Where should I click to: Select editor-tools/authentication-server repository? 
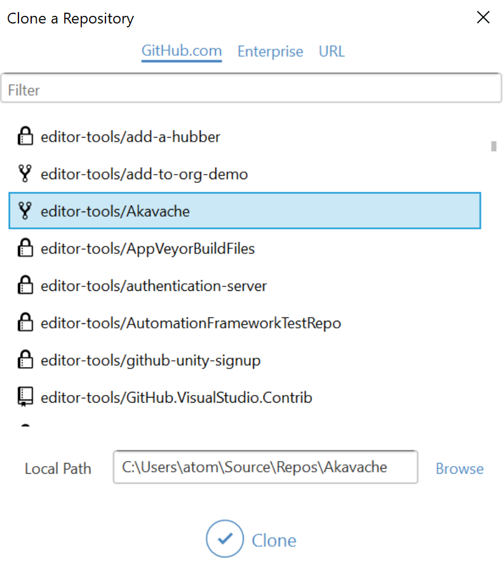154,286
